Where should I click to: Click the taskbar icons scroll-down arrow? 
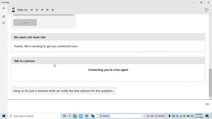click(x=97, y=118)
